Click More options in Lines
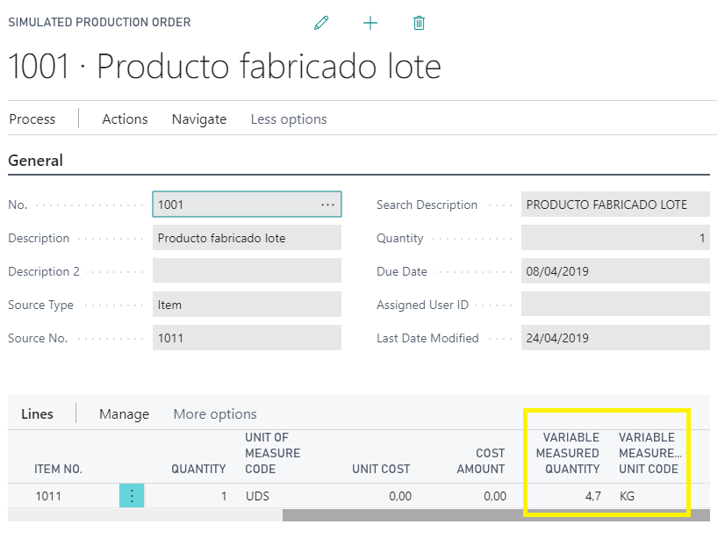The width and height of the screenshot is (725, 546). [x=215, y=413]
